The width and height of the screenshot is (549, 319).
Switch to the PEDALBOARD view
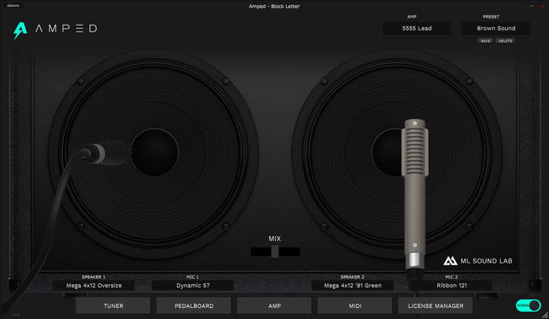(194, 306)
